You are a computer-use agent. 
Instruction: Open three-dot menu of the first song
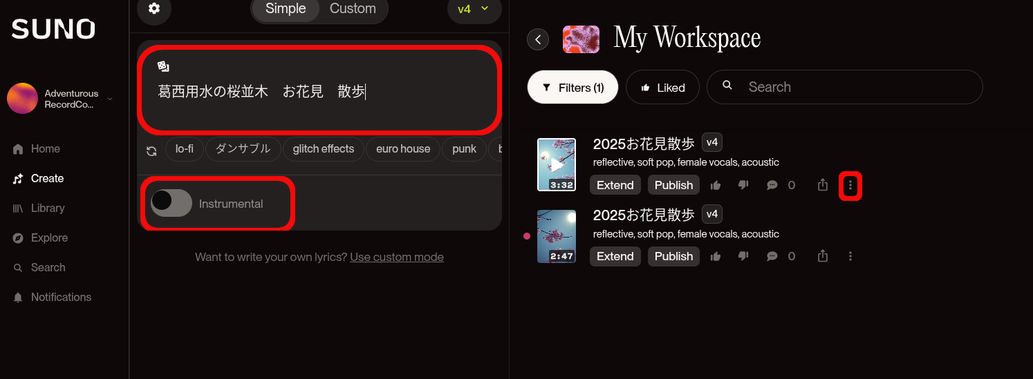coord(850,185)
